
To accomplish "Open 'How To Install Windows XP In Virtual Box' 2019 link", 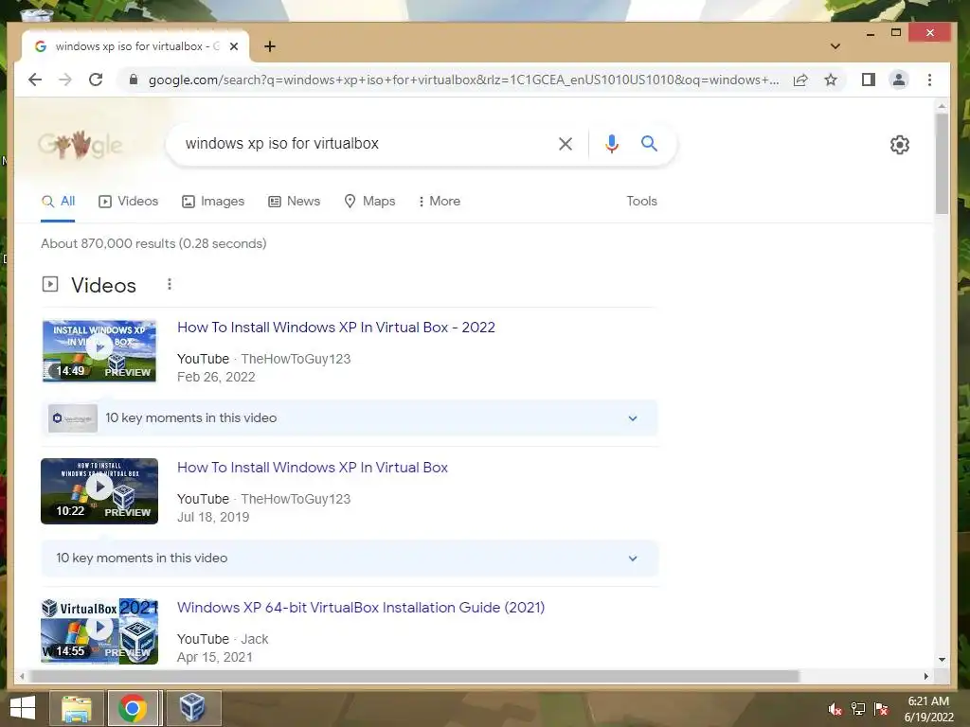I will pos(313,468).
